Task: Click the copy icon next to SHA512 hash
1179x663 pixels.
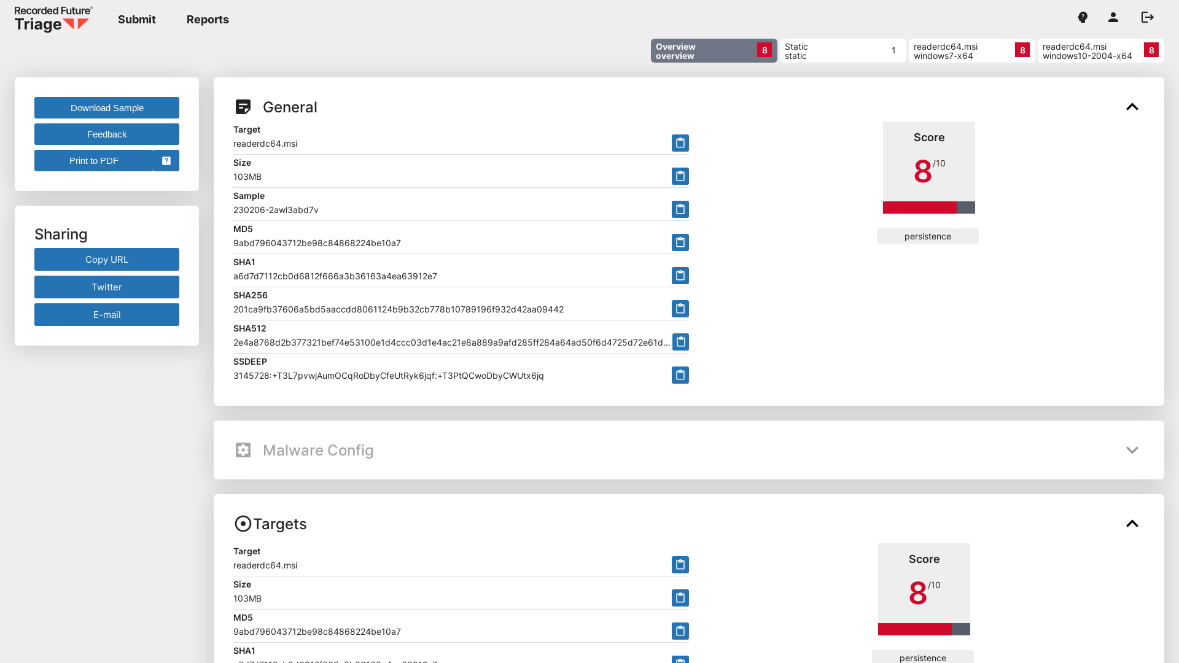Action: point(680,341)
